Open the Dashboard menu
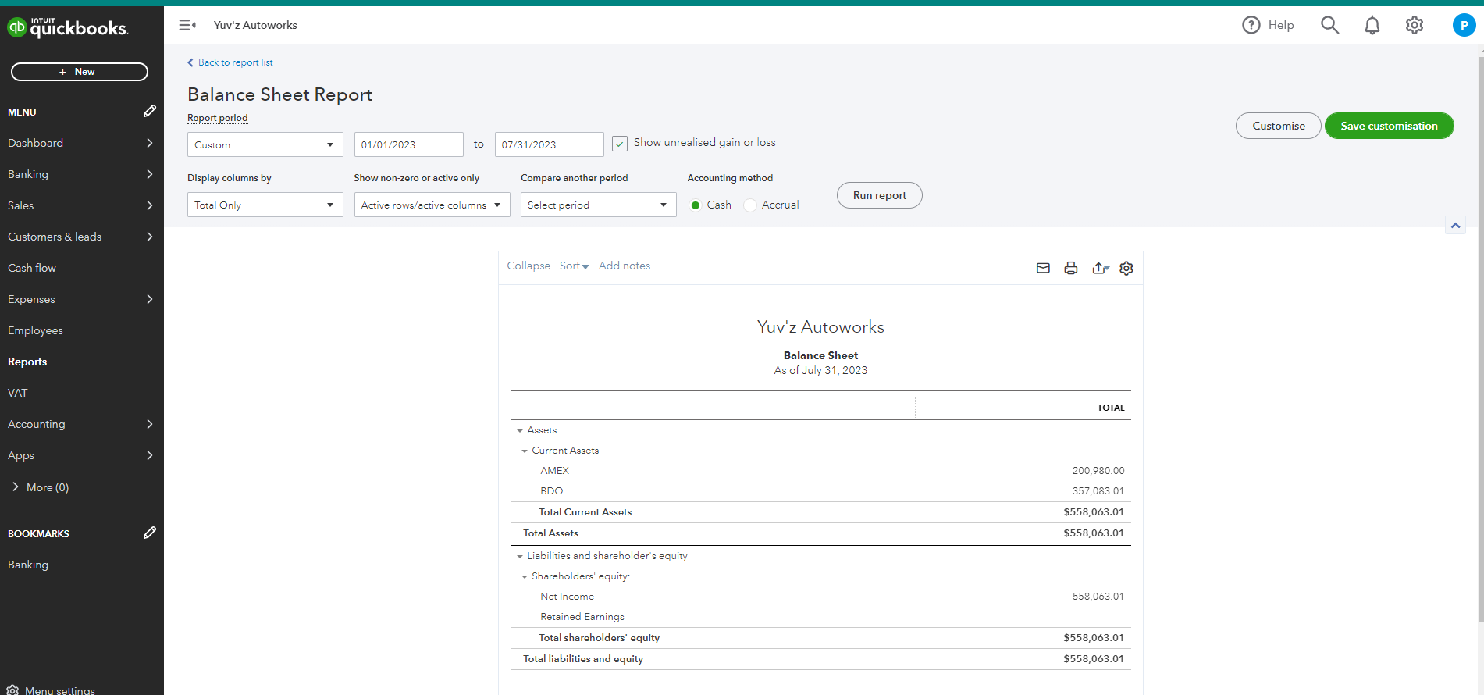 (x=81, y=143)
